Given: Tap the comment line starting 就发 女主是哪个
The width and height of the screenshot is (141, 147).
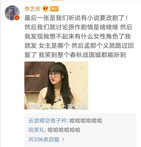Looking at the screenshot, I should [x=79, y=46].
